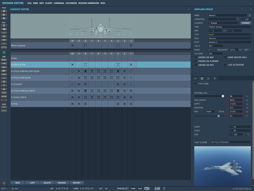Click the green fly mission arrow button
The height and width of the screenshot is (191, 254).
point(4,52)
